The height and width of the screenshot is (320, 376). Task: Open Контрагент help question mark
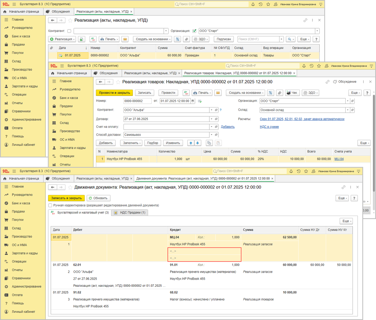coord(221,110)
